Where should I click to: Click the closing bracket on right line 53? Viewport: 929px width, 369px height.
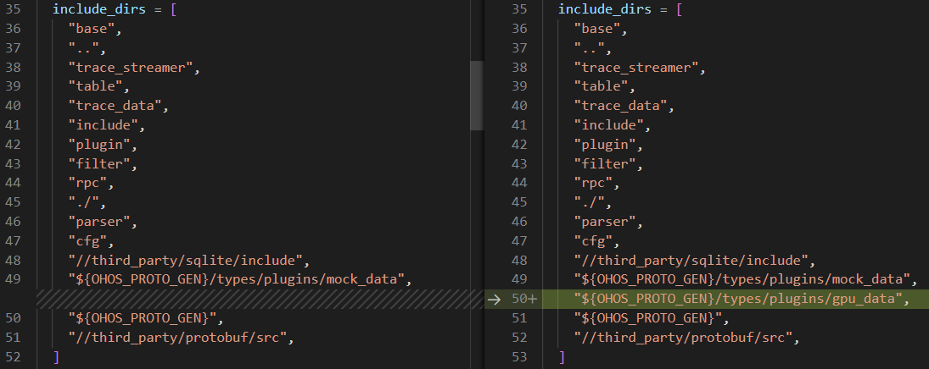click(562, 356)
